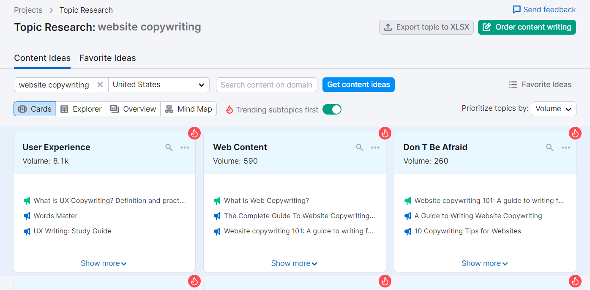Screen dimensions: 590x290
Task: Open the three-dot menu on Don T Be Afraid card
Action: [566, 148]
